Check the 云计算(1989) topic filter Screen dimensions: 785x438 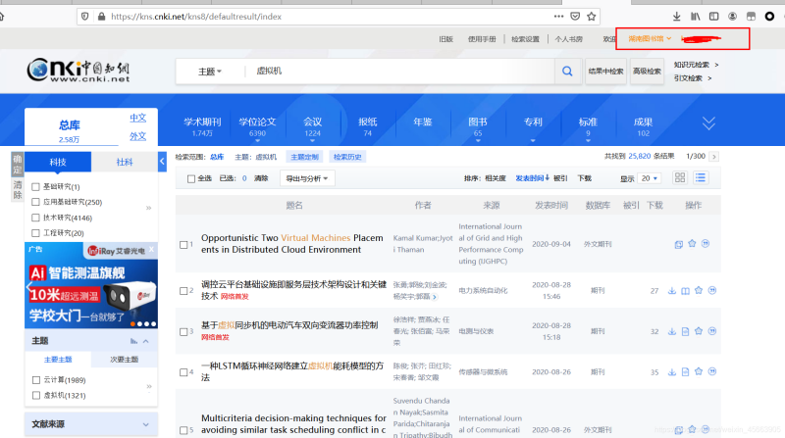click(x=36, y=380)
